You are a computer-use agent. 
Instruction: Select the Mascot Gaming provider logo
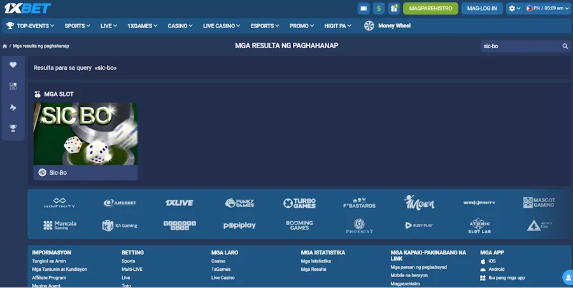(x=539, y=203)
